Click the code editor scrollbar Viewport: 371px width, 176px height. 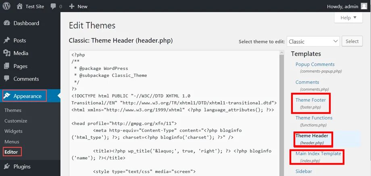281,113
